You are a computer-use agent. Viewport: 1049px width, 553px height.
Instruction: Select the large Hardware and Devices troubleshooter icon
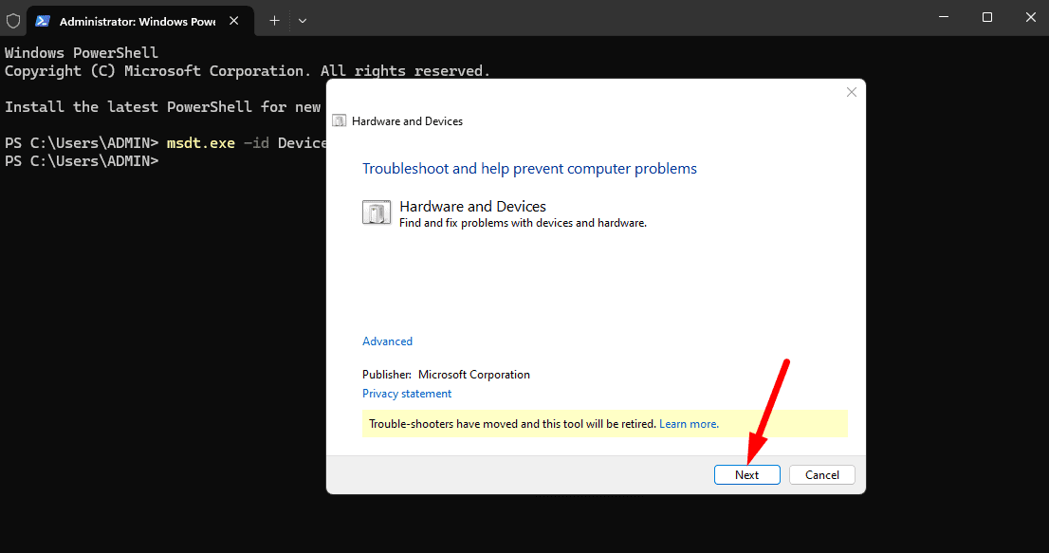click(377, 212)
